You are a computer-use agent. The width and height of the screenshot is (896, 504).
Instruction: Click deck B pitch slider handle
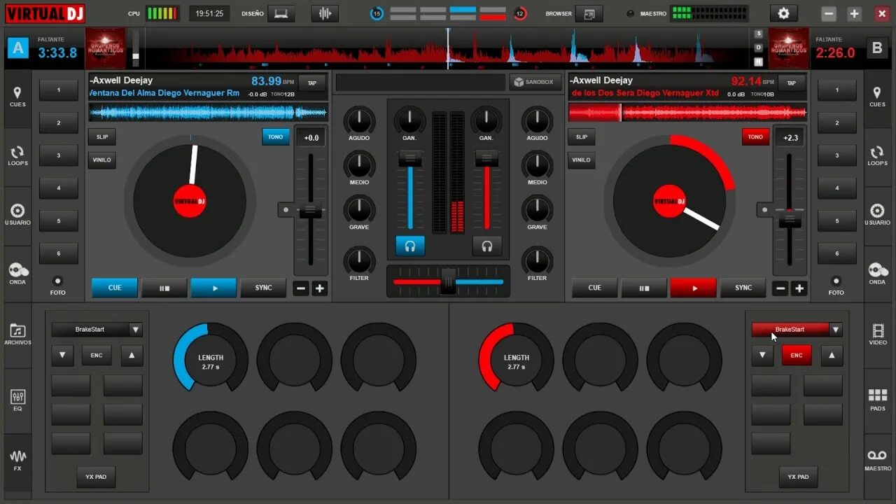(x=790, y=219)
